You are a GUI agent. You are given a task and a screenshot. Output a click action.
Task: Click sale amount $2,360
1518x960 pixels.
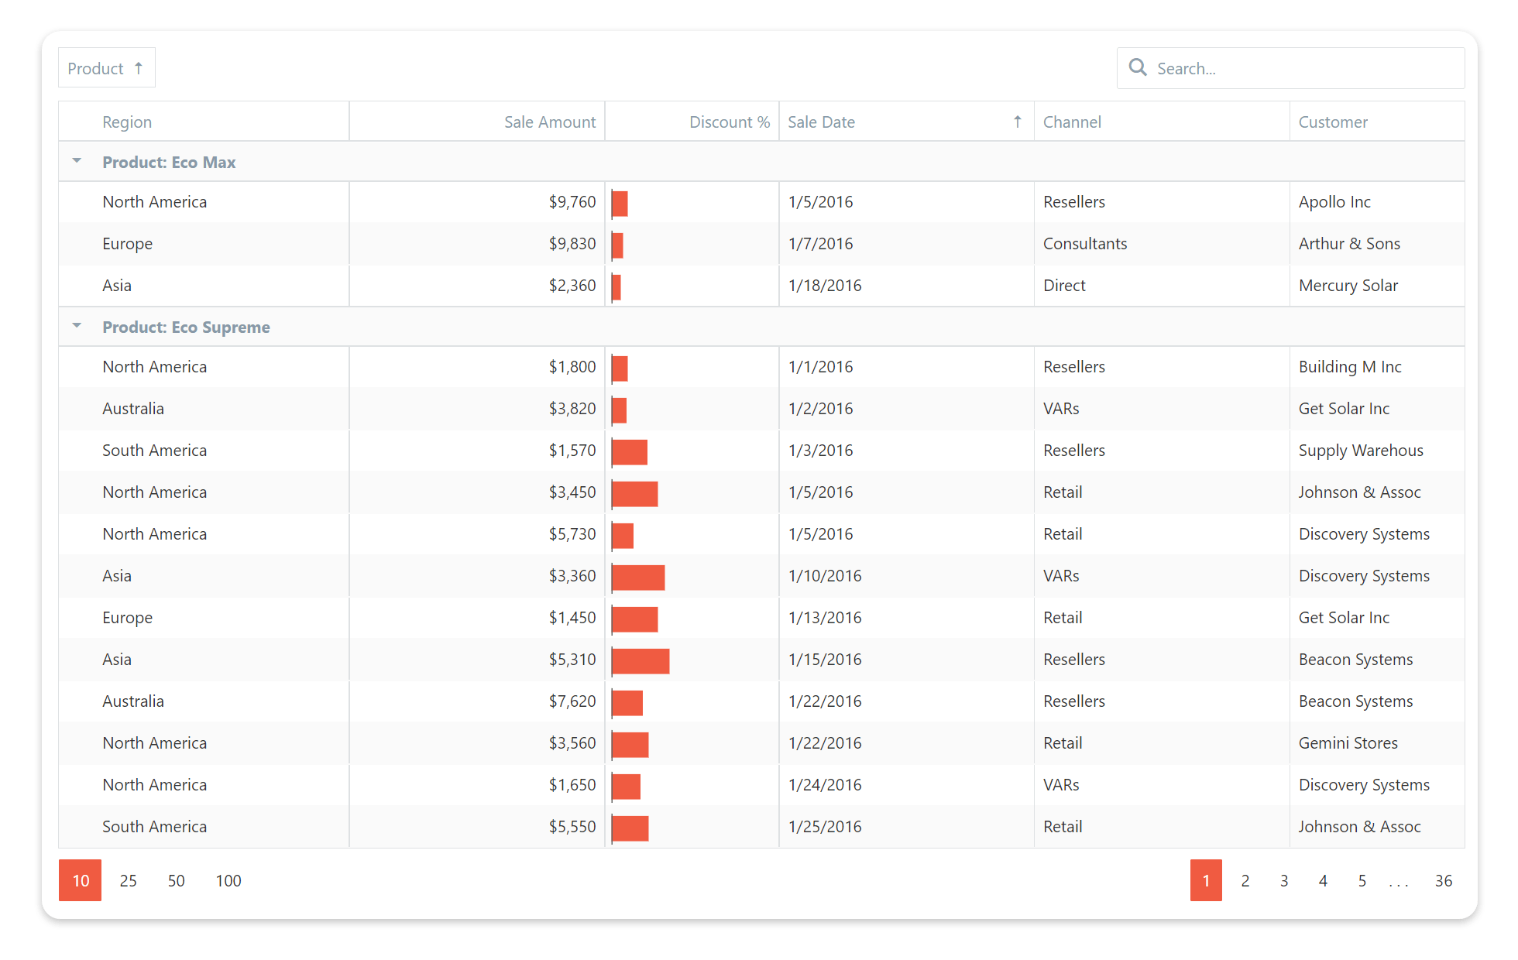coord(572,286)
